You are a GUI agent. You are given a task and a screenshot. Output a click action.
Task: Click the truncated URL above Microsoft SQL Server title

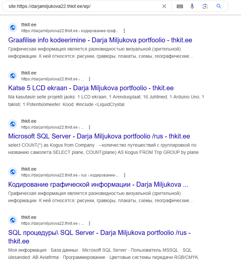pyautogui.click(x=52, y=127)
